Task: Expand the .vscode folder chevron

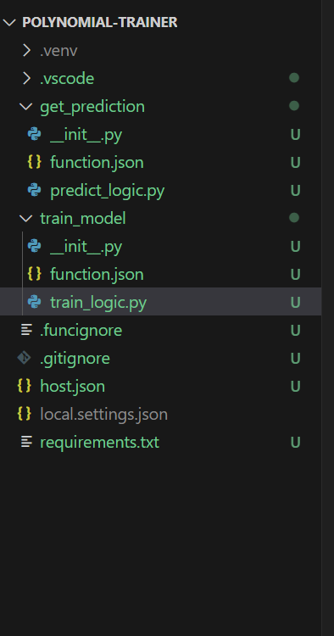Action: (26, 78)
